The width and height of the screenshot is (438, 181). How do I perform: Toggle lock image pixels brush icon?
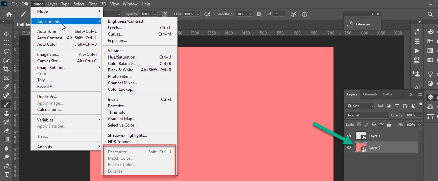click(366, 125)
